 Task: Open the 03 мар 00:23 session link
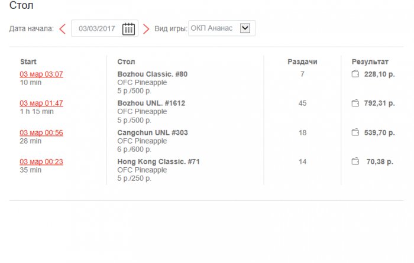tap(41, 161)
